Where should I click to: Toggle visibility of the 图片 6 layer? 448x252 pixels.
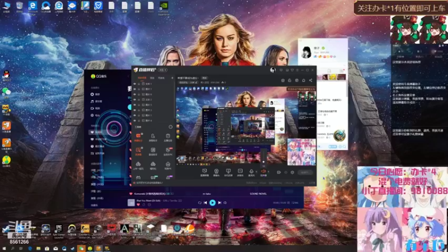pyautogui.click(x=134, y=94)
